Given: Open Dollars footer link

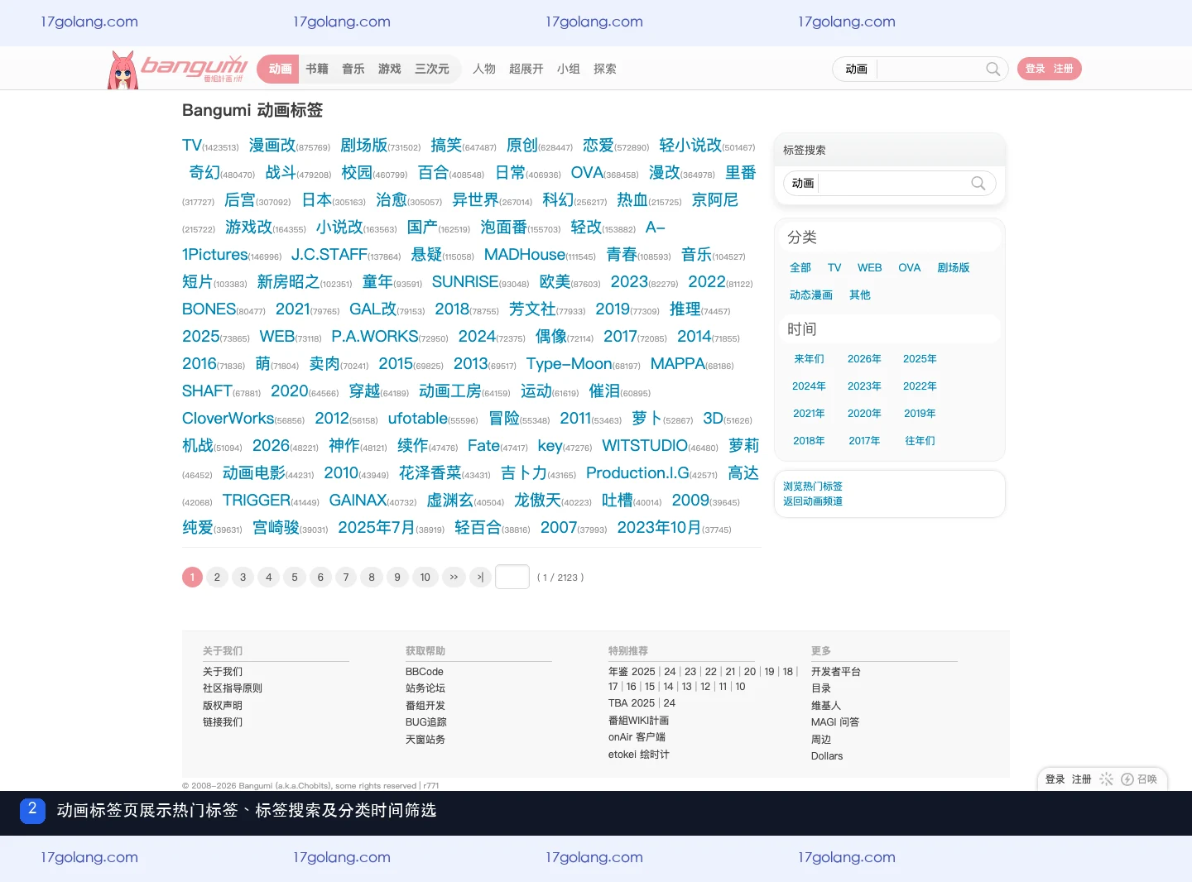Looking at the screenshot, I should (827, 755).
